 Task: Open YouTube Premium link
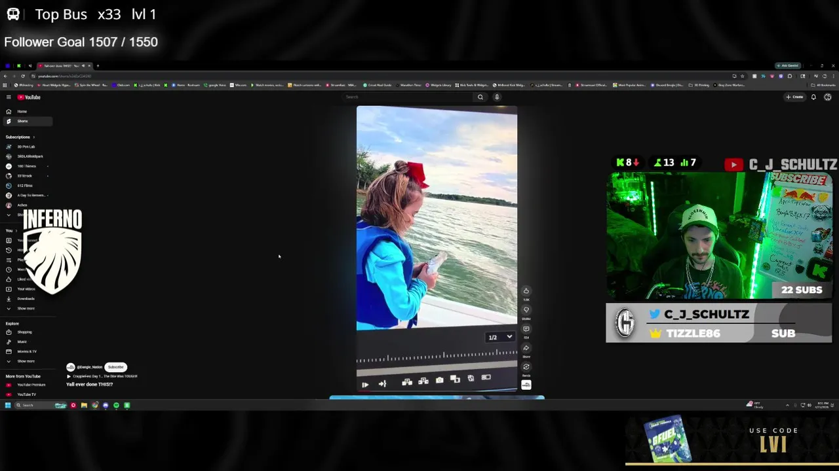(x=26, y=385)
